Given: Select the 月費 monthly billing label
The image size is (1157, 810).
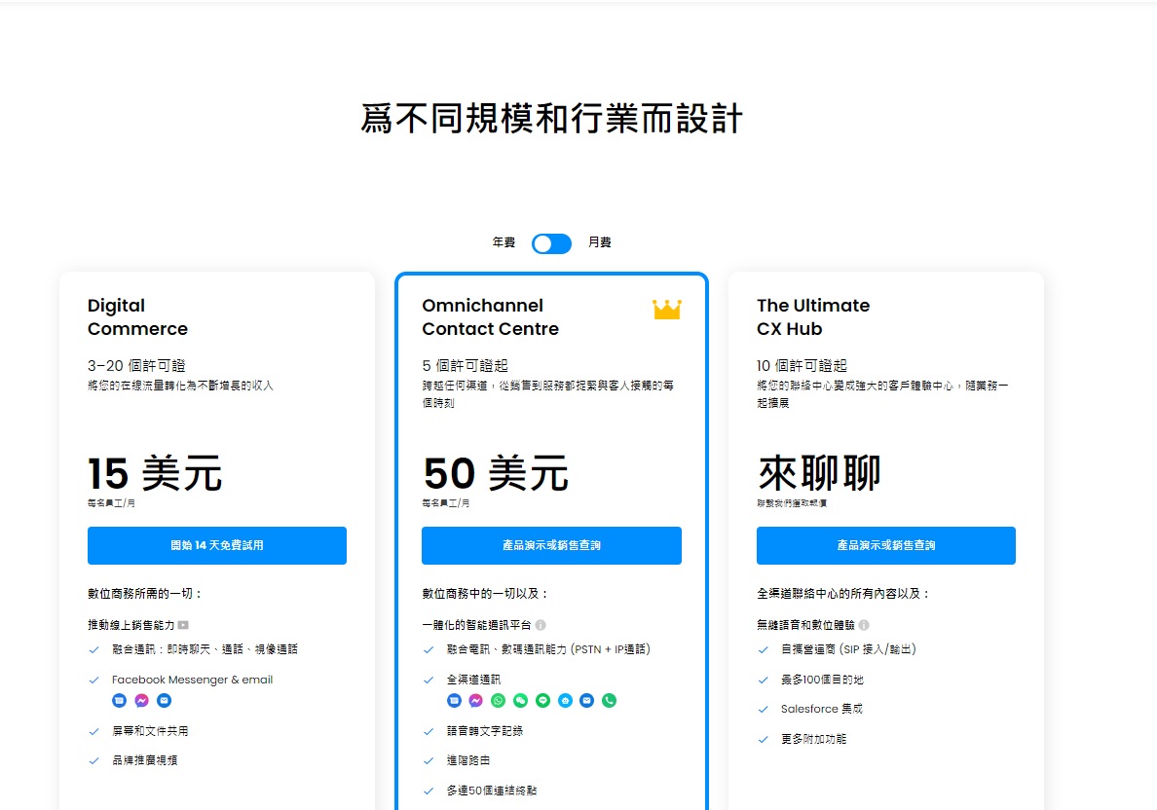Looking at the screenshot, I should 600,243.
